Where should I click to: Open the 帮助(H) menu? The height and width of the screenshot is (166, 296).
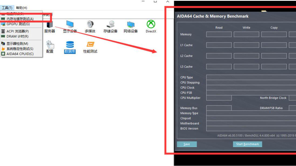click(21, 8)
